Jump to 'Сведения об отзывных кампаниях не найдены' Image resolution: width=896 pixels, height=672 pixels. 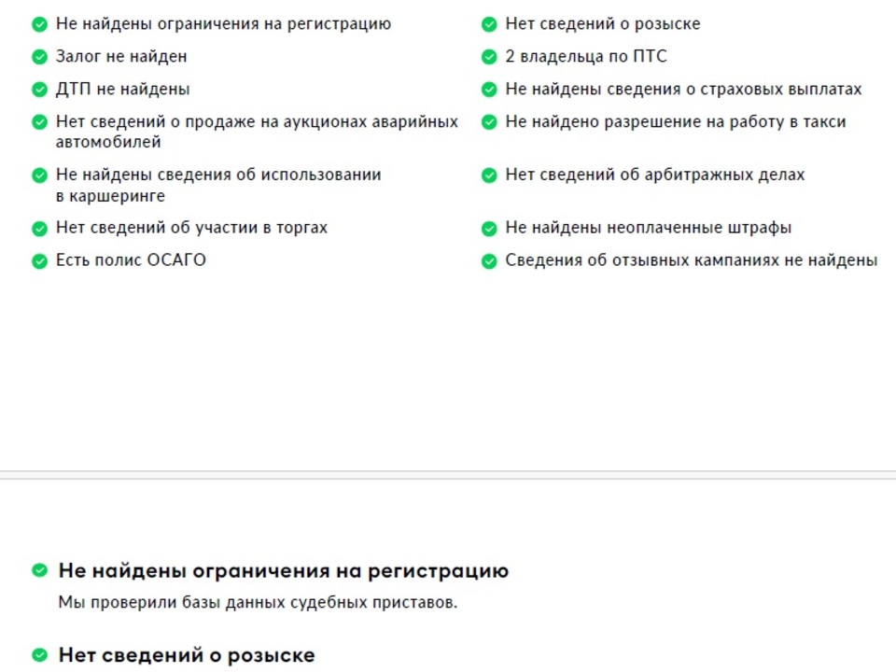[x=691, y=260]
